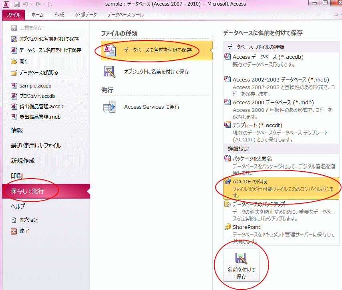Image resolution: width=342 pixels, height=290 pixels.
Task: Select テンプレート (*.accdt) format
Action: pos(281,132)
